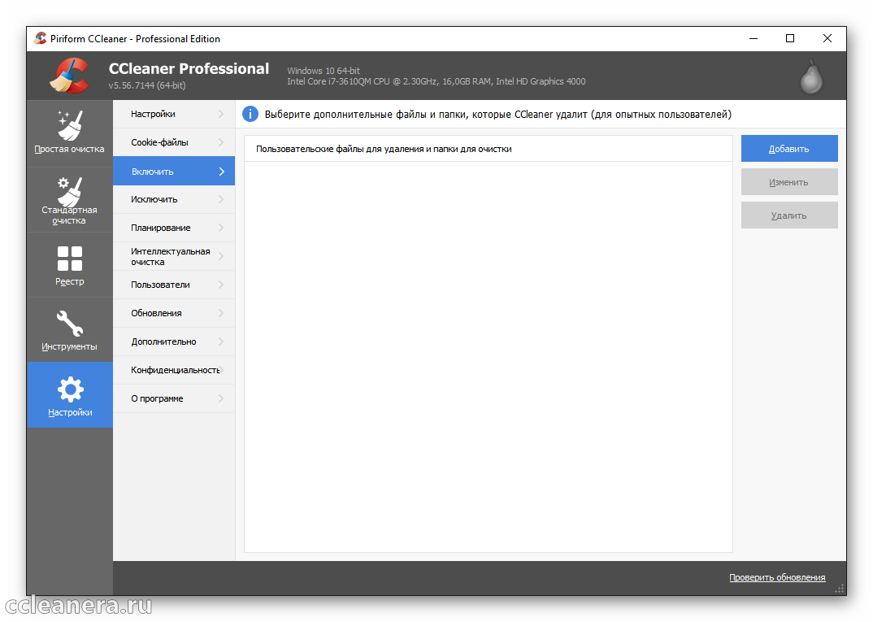873x622 pixels.
Task: Select Стандартная очистка broom-and-gear icon
Action: coord(70,191)
